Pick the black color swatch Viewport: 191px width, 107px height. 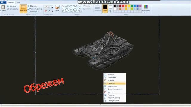(115, 6)
